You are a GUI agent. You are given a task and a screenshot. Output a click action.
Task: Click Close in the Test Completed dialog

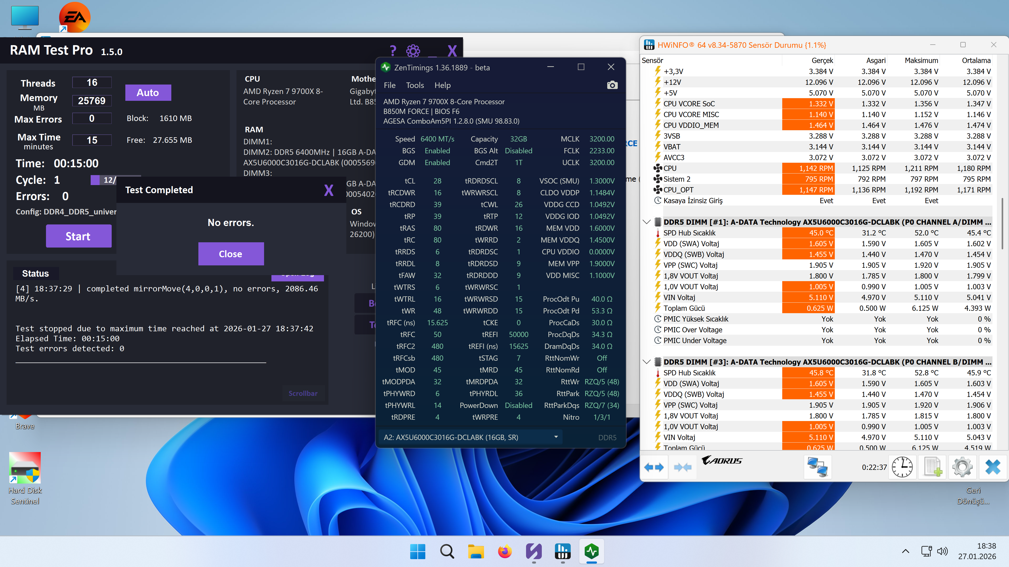tap(231, 254)
